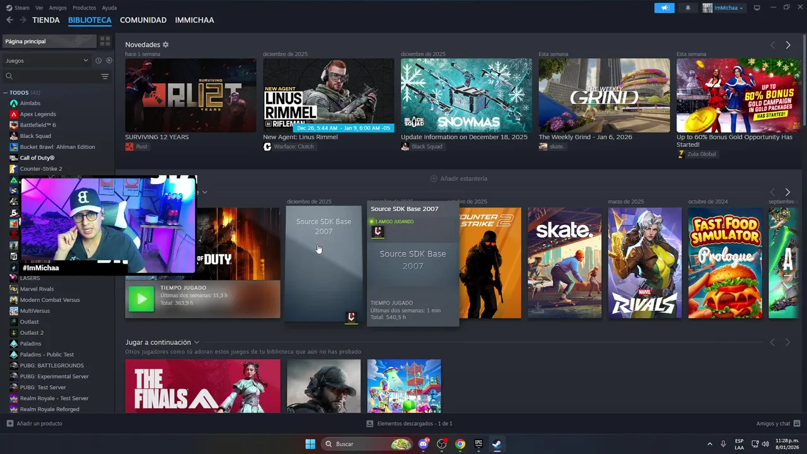This screenshot has width=807, height=454.
Task: Expand Jugar a continuación shelf menu
Action: point(197,342)
